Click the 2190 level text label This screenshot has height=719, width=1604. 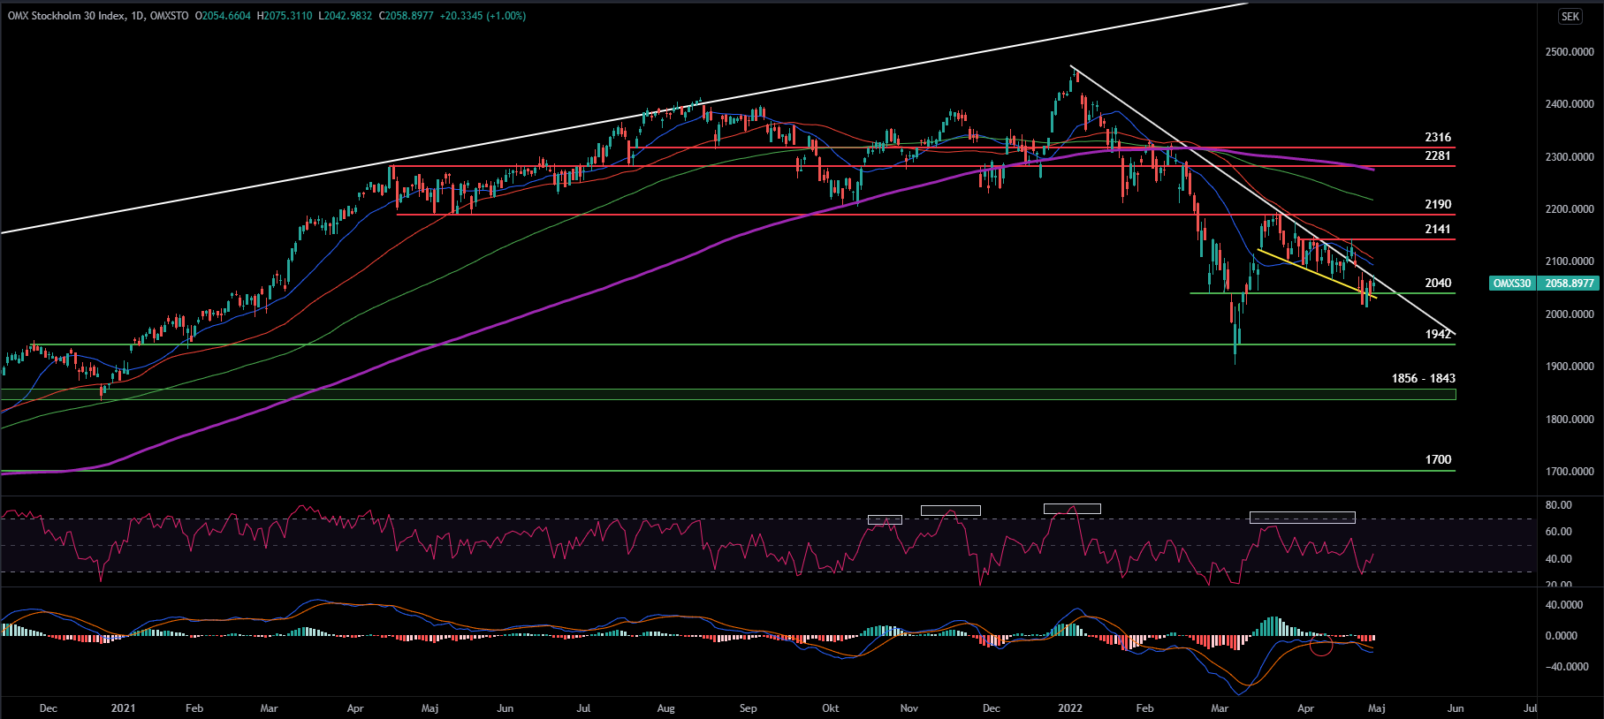pyautogui.click(x=1438, y=204)
